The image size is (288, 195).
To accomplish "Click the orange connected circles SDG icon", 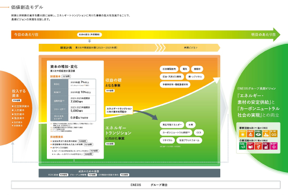I will [x=250, y=133].
